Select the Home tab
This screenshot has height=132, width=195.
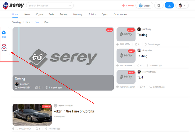click(x=15, y=14)
